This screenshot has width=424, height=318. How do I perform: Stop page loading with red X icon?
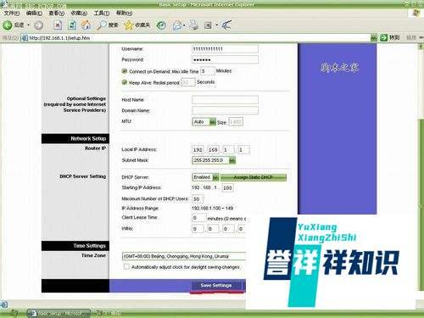coord(58,25)
